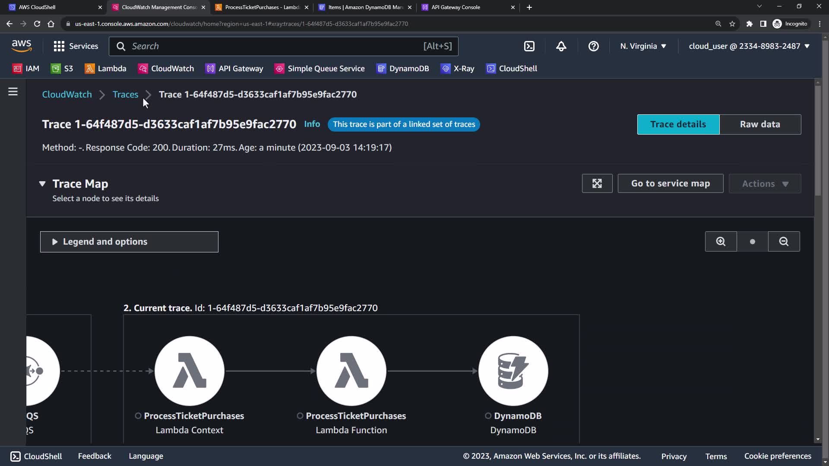Open the hamburger side navigation menu
This screenshot has width=829, height=466.
(13, 91)
